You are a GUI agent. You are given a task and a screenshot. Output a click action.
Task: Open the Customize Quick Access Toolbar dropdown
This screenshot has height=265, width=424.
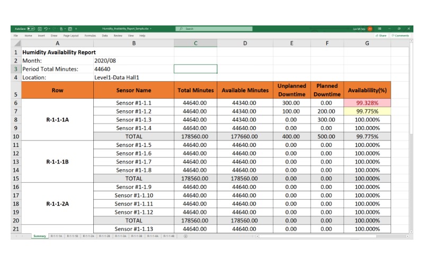(75, 29)
